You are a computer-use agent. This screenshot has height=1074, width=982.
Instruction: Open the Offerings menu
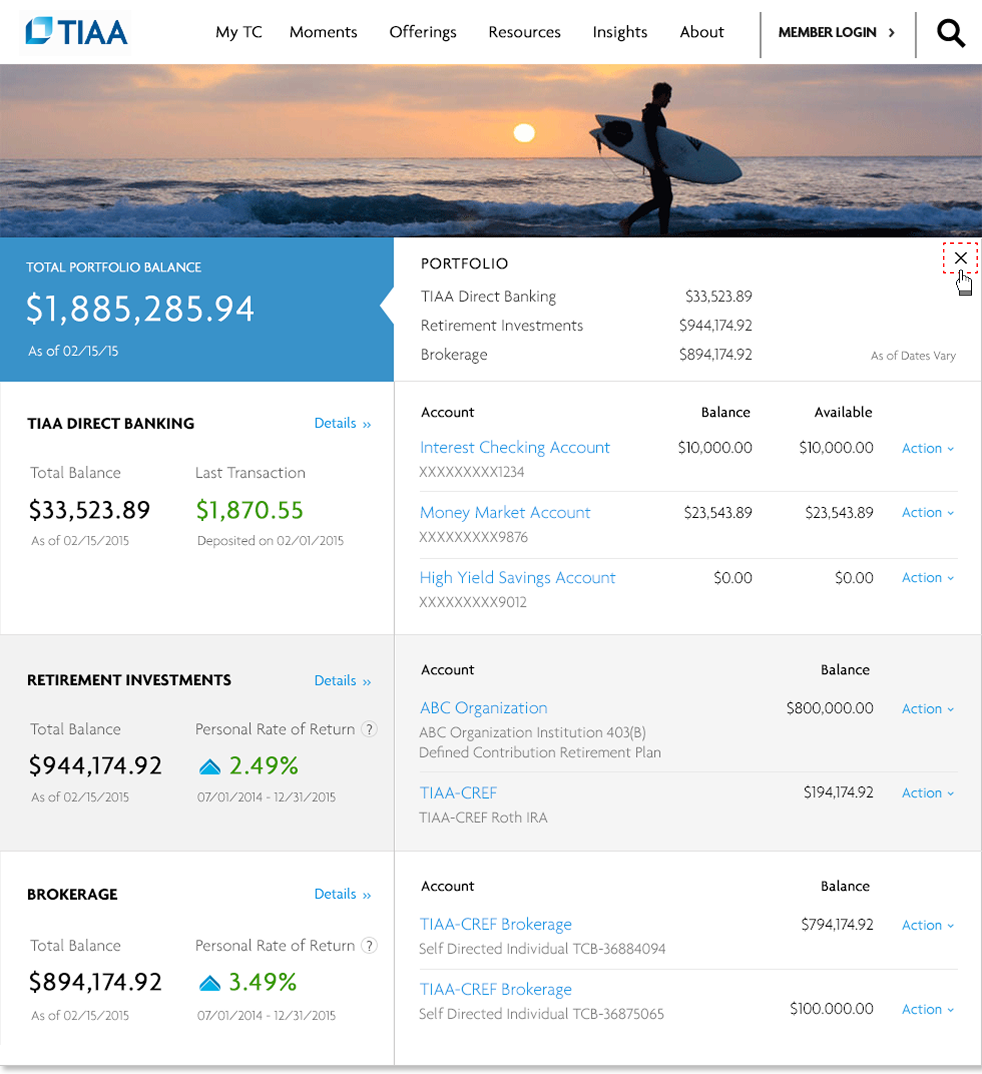click(x=423, y=32)
